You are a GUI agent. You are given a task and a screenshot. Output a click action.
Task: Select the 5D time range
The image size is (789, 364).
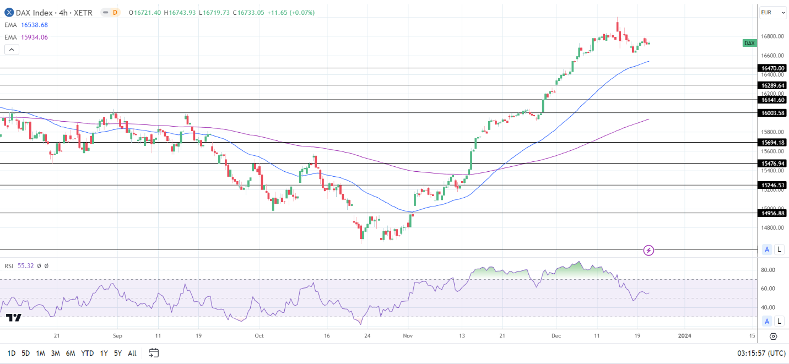(x=26, y=353)
